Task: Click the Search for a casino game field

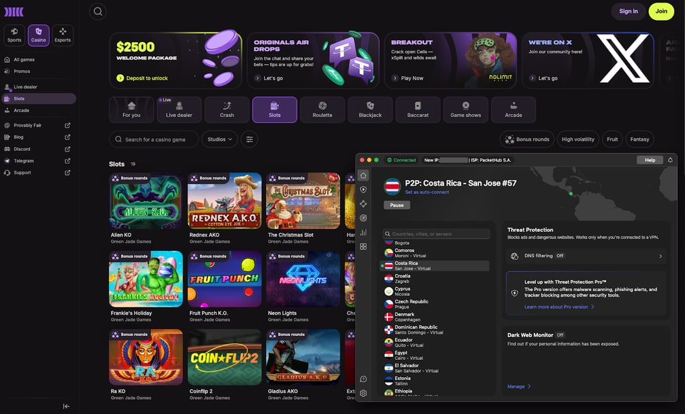Action: point(154,139)
